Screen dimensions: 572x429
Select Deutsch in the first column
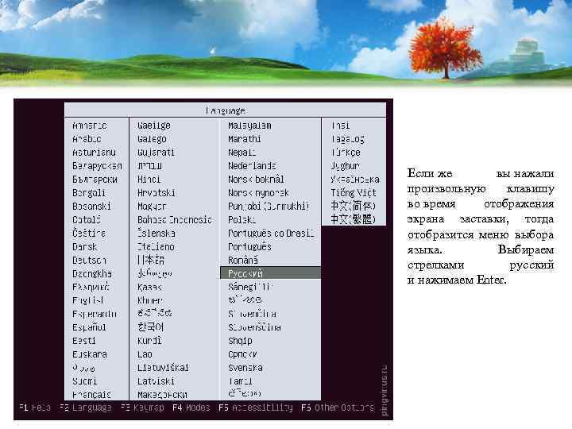pyautogui.click(x=89, y=260)
